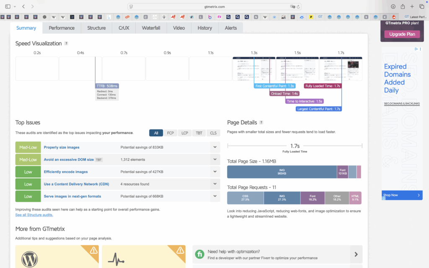429x268 pixels.
Task: Click the Page Details help question mark
Action: 261,123
